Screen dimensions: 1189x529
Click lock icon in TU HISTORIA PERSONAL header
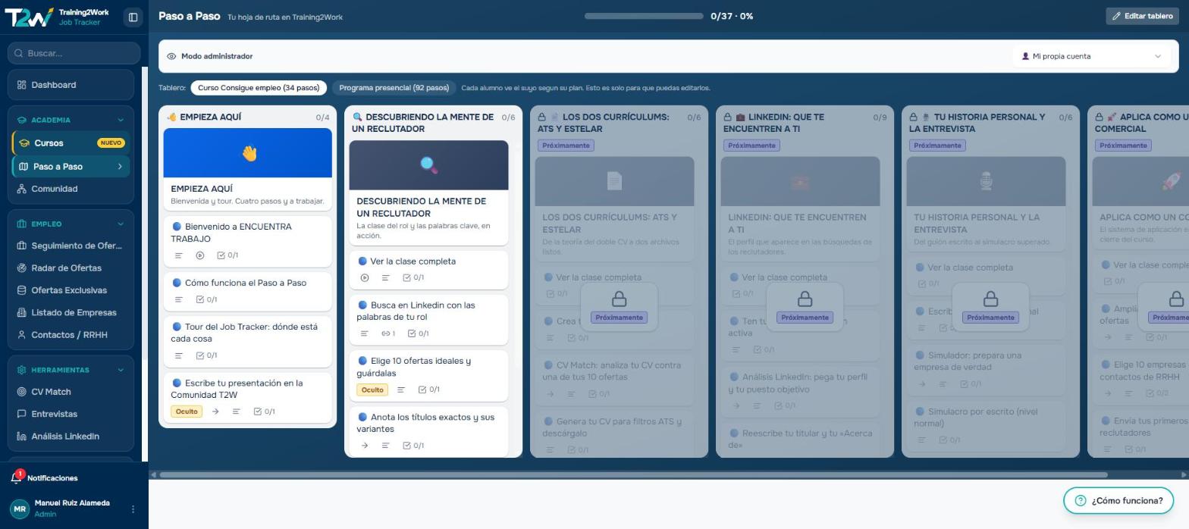tap(914, 117)
